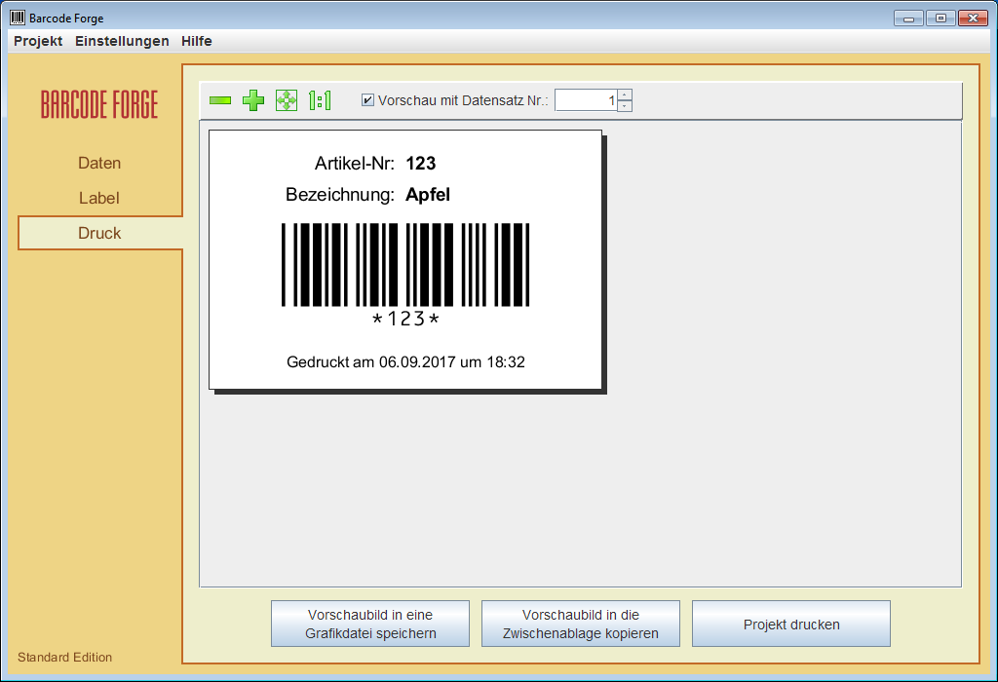Click the fit-to-window zoom icon
The width and height of the screenshot is (998, 682).
click(x=287, y=100)
